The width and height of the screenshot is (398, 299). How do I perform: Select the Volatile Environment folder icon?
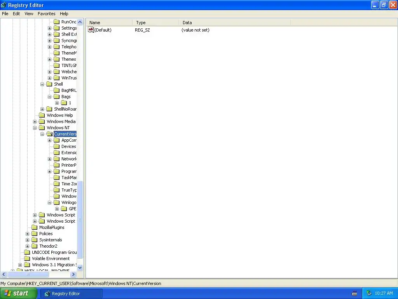[x=27, y=259]
